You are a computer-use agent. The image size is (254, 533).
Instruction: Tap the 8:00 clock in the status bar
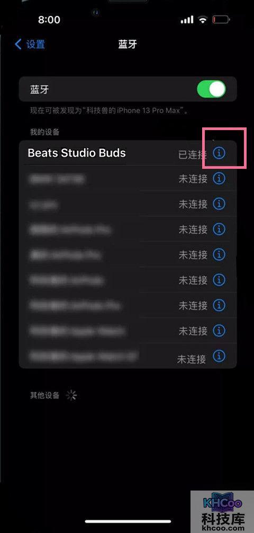(x=49, y=20)
